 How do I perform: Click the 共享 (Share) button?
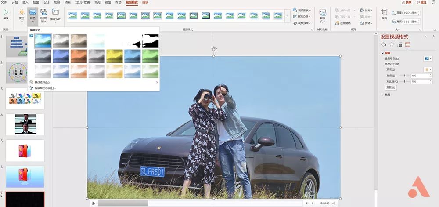click(x=407, y=2)
